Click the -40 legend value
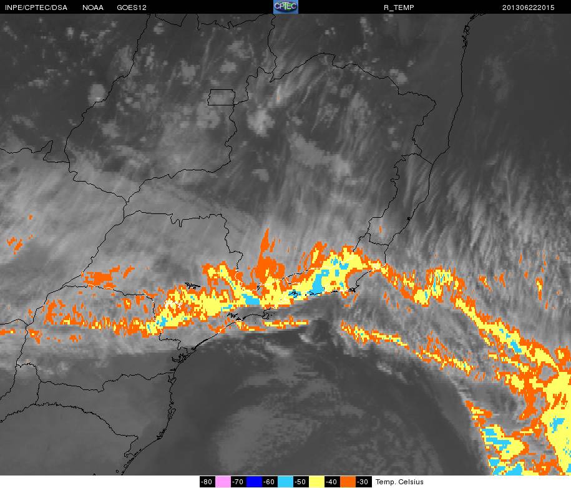This screenshot has height=488, width=571. point(332,482)
